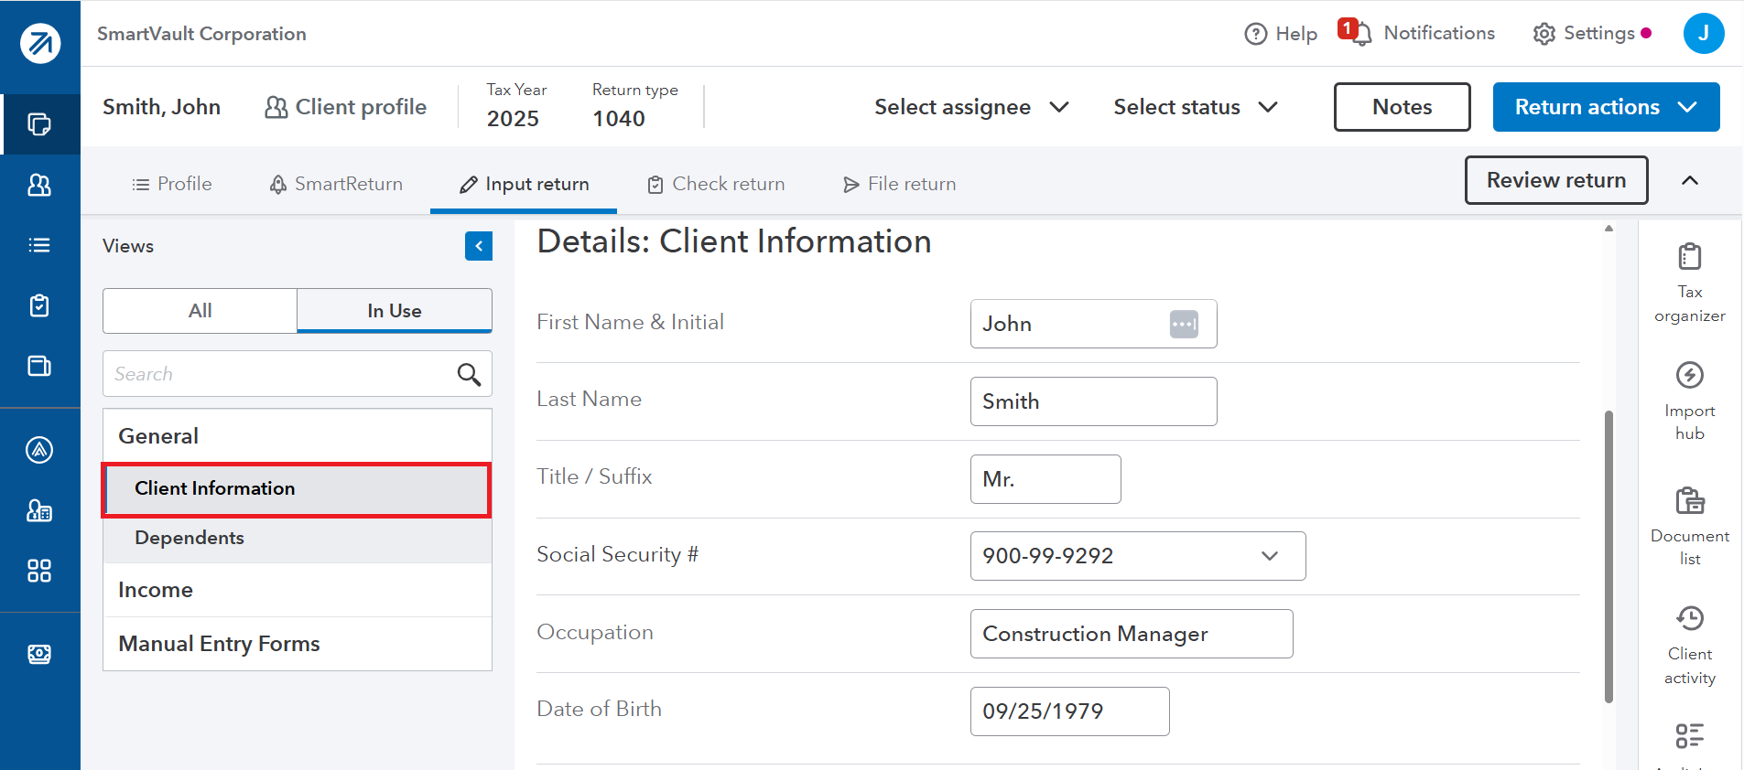Open the Import hub
1744x770 pixels.
pos(1689,401)
